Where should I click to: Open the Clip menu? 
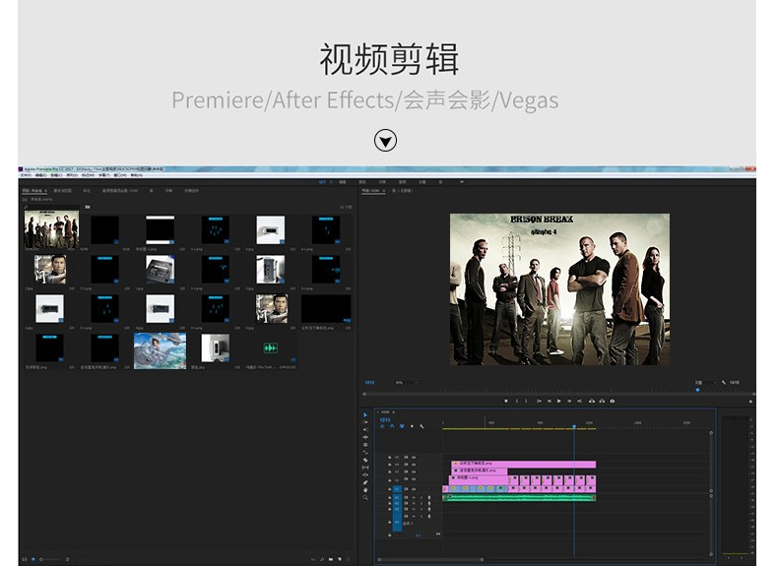[x=56, y=175]
